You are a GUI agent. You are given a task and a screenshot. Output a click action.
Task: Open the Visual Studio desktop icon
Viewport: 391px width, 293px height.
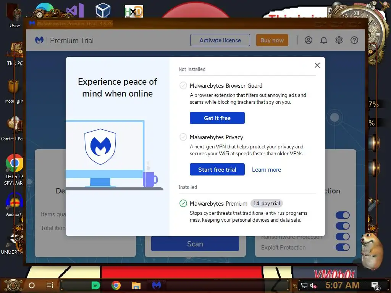click(x=75, y=10)
